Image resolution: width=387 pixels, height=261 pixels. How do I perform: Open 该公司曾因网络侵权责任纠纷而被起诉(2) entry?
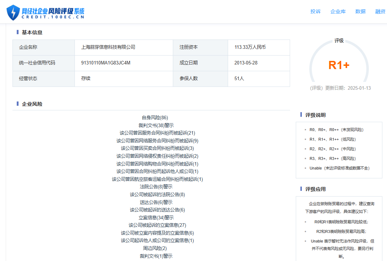point(157,156)
